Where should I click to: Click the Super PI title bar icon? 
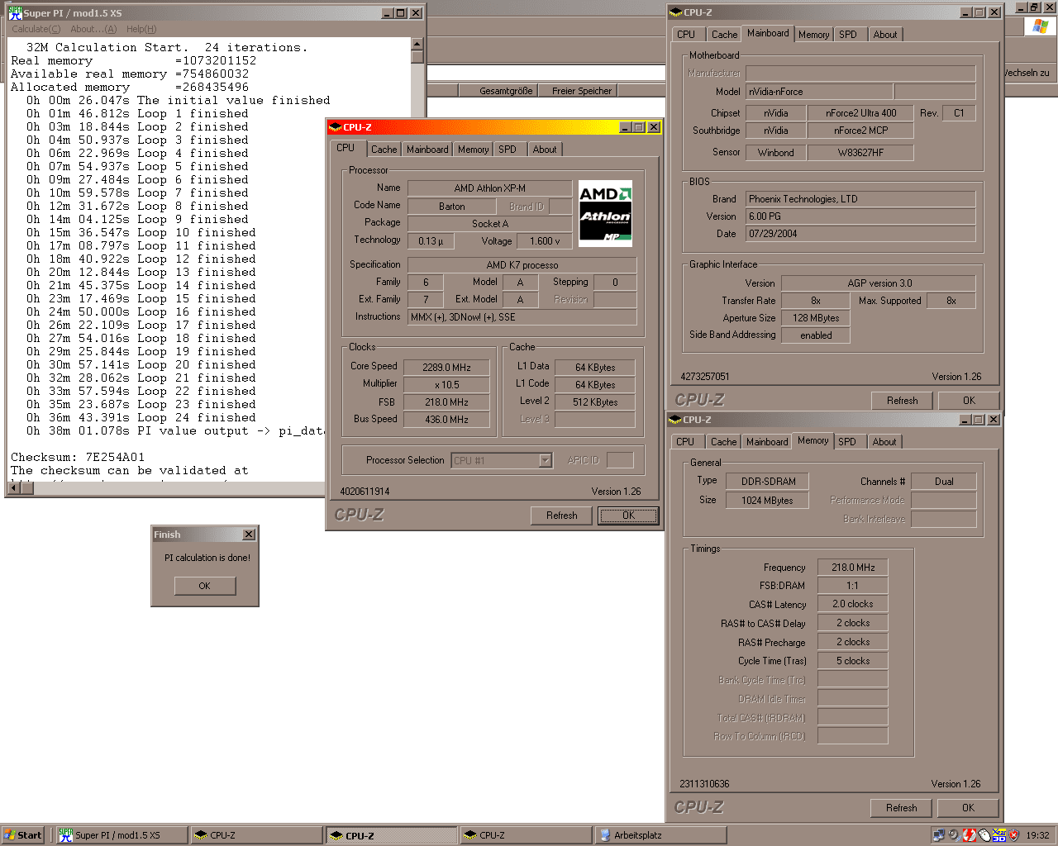[15, 13]
